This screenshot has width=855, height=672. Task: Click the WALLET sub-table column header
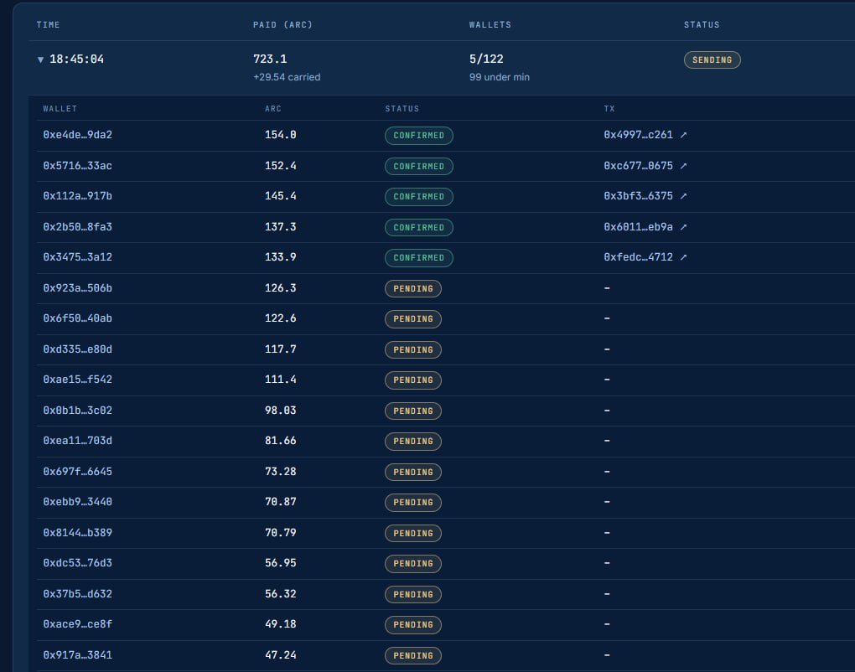click(x=60, y=109)
